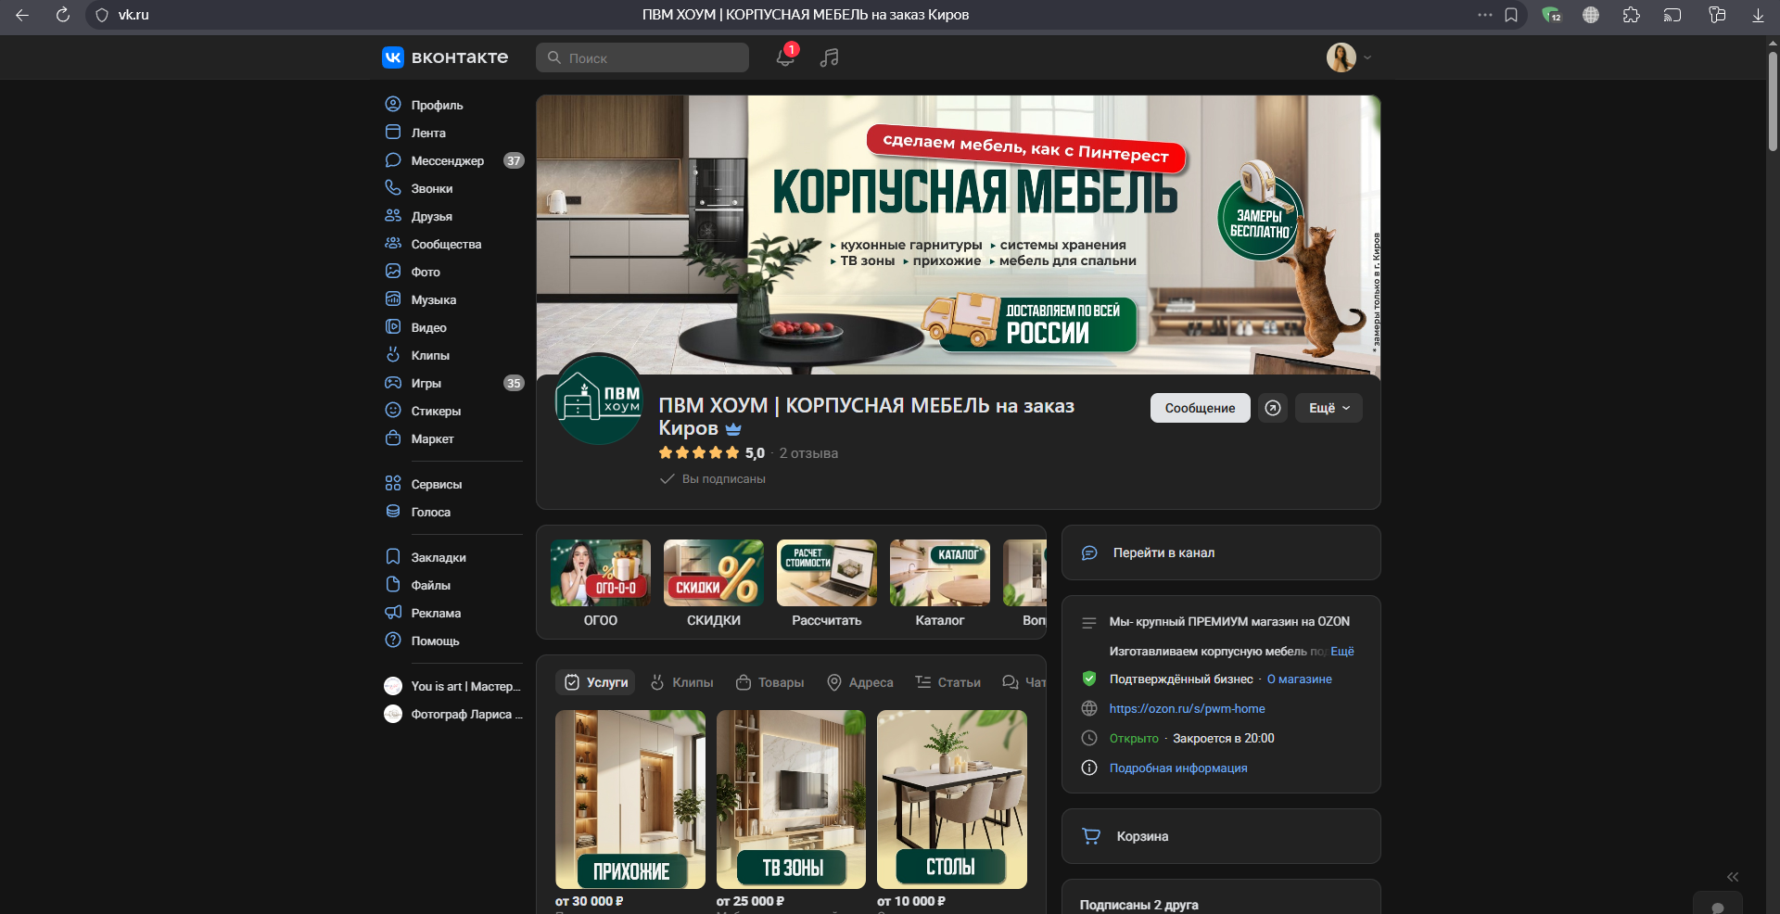
Task: Switch to Статьи tab
Action: tap(948, 682)
